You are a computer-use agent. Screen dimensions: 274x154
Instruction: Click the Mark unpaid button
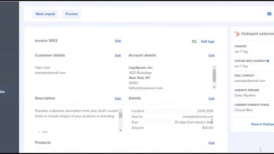tap(45, 14)
